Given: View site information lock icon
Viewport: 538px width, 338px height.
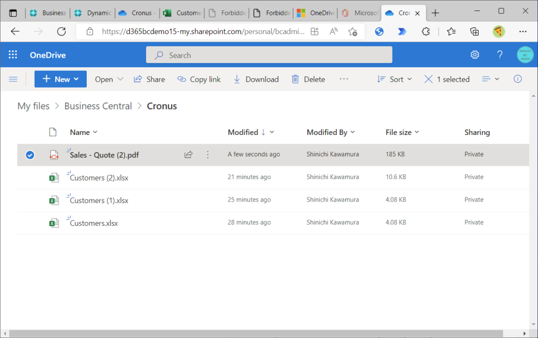Looking at the screenshot, I should point(90,31).
